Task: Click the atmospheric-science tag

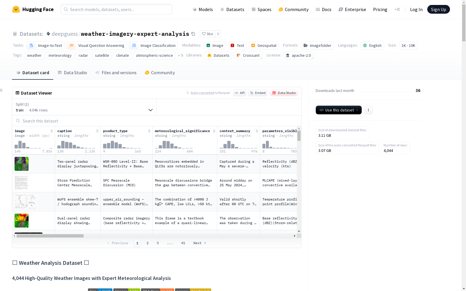Action: pyautogui.click(x=154, y=55)
